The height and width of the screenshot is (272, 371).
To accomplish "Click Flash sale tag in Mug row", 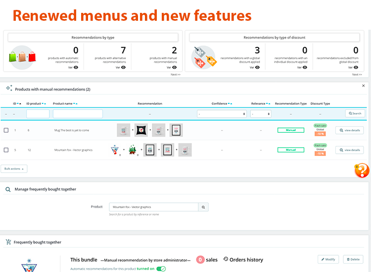I will tap(320, 126).
